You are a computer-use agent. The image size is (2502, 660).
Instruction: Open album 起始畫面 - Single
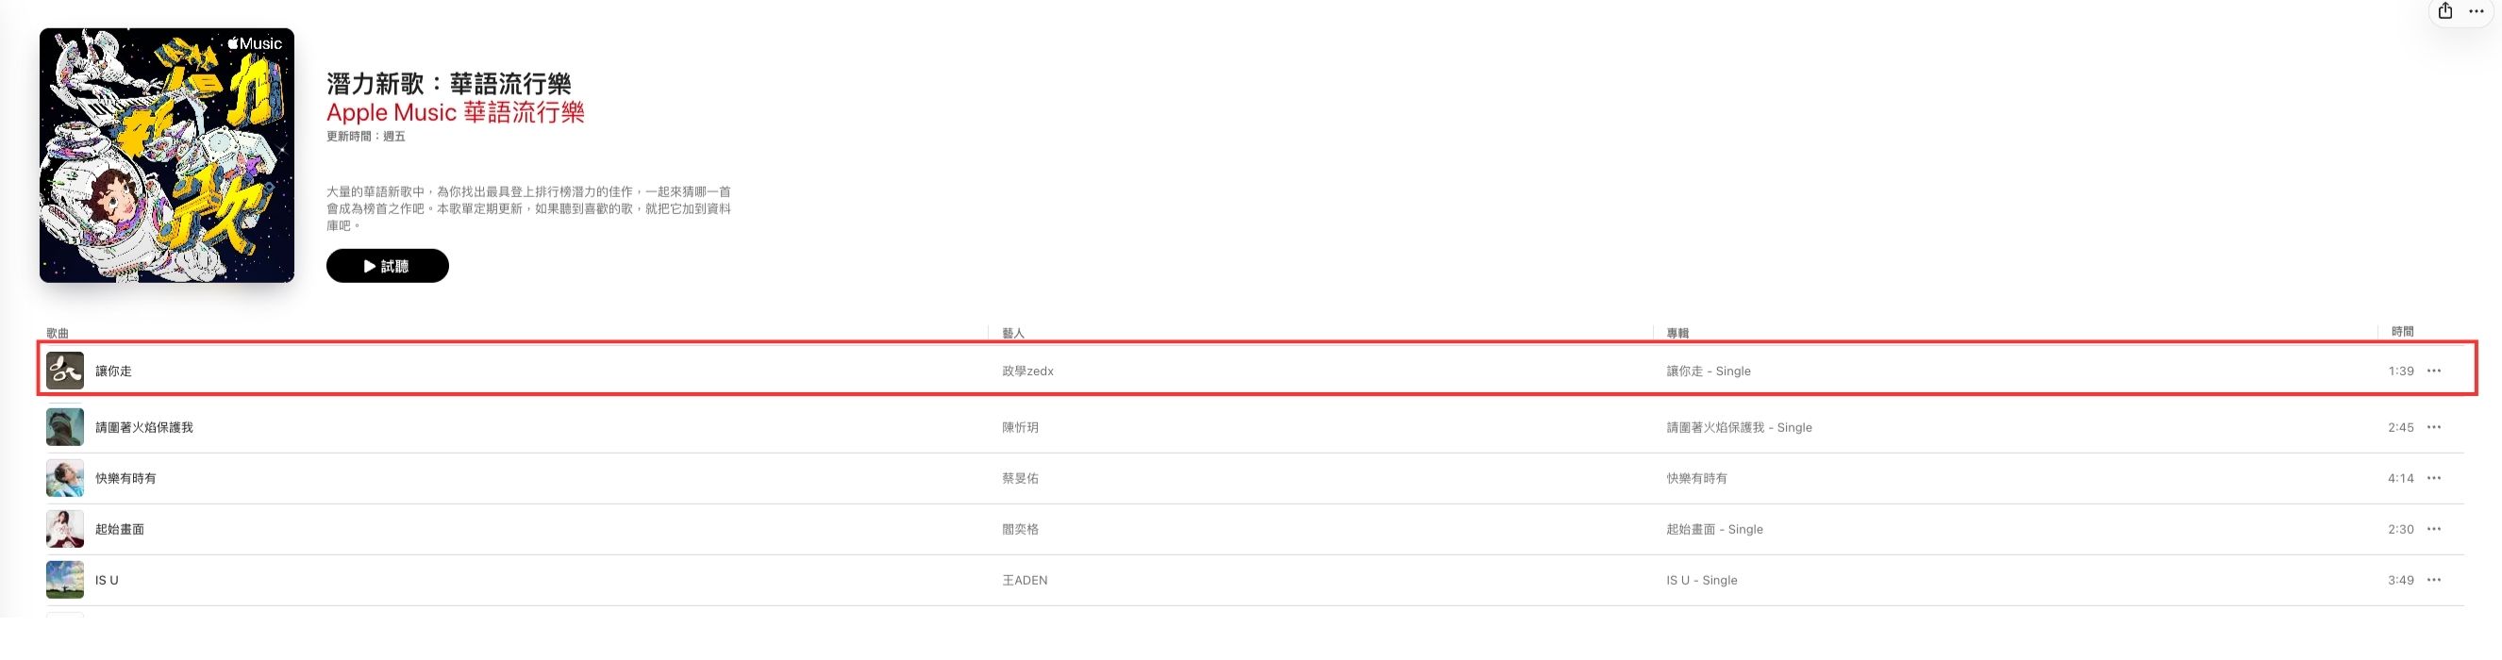[x=1714, y=529]
